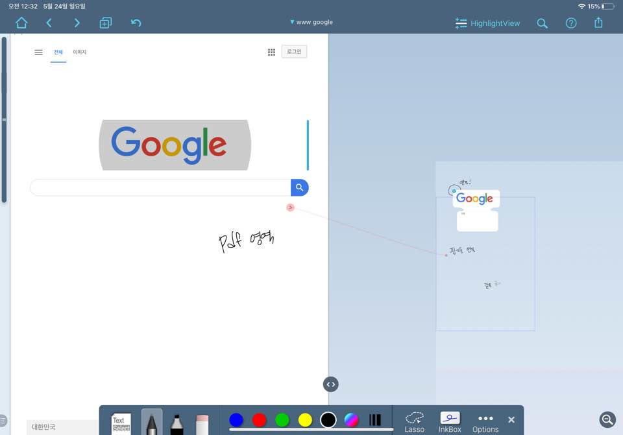The width and height of the screenshot is (623, 435).
Task: Open the search magnifier in top bar
Action: (x=542, y=23)
